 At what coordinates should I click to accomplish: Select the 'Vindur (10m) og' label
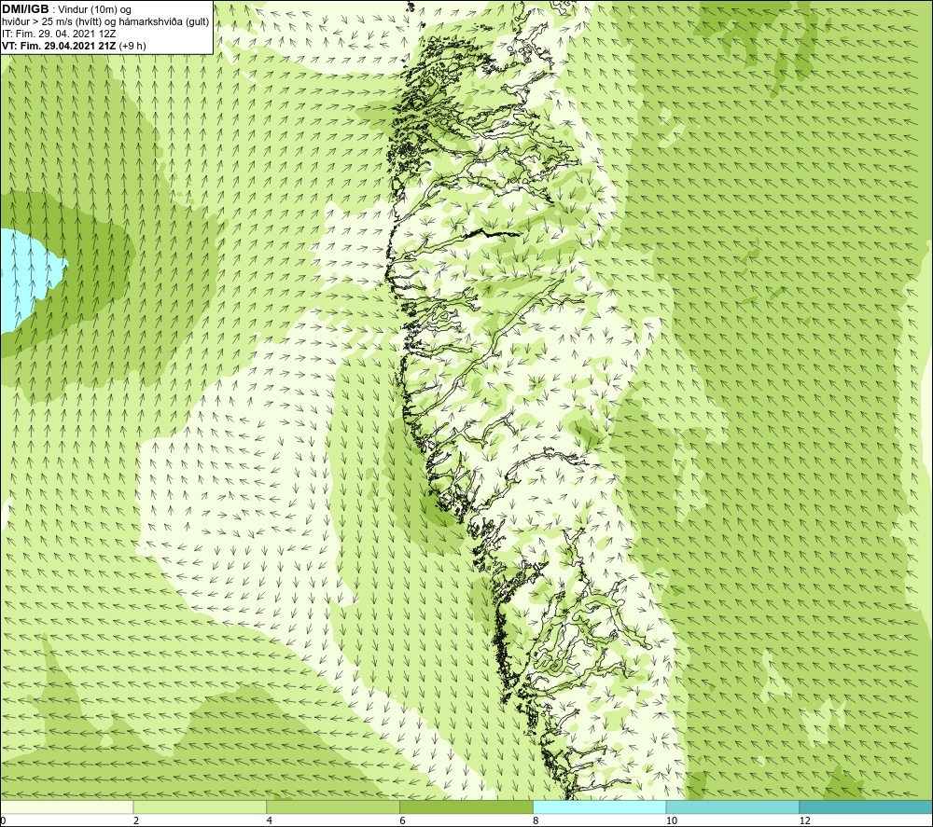click(x=96, y=10)
